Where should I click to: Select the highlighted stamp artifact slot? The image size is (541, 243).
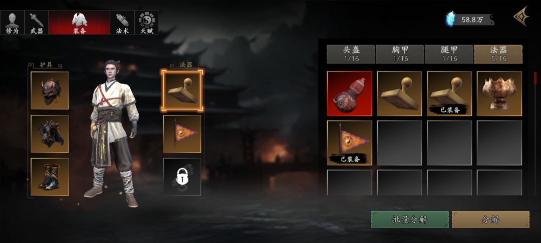(182, 91)
